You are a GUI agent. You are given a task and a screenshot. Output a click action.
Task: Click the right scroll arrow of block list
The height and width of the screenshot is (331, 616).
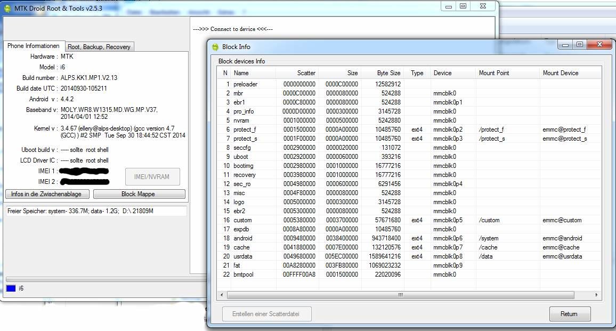point(596,295)
